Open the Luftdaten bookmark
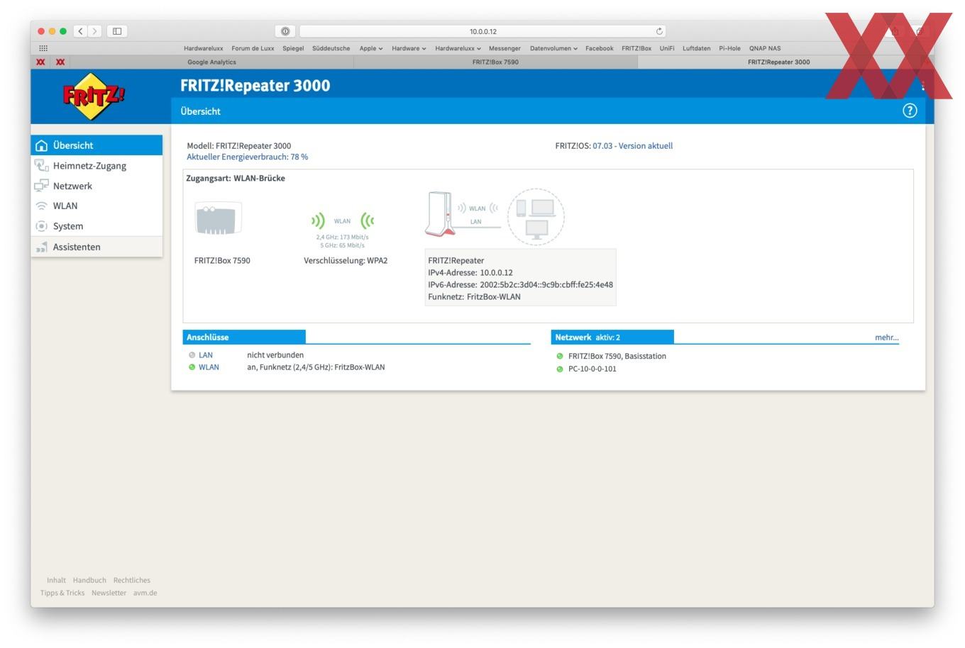 tap(696, 48)
